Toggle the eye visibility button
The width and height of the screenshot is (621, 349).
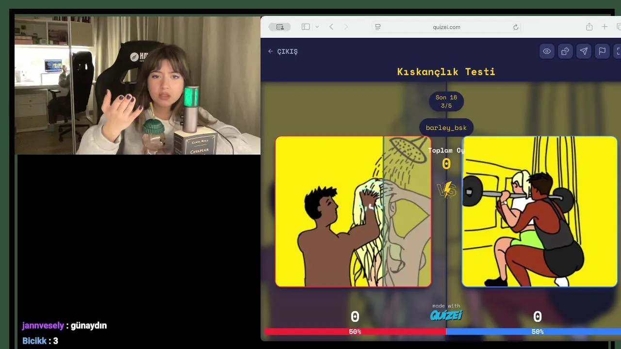[547, 51]
